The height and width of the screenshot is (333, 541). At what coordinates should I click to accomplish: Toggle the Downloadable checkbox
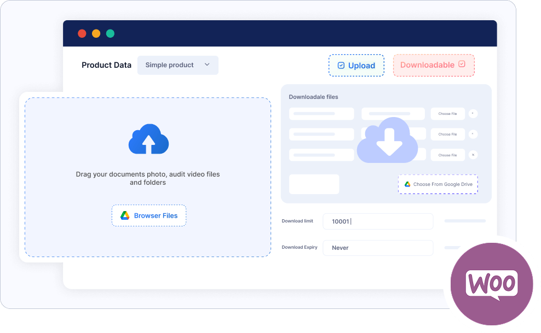462,65
